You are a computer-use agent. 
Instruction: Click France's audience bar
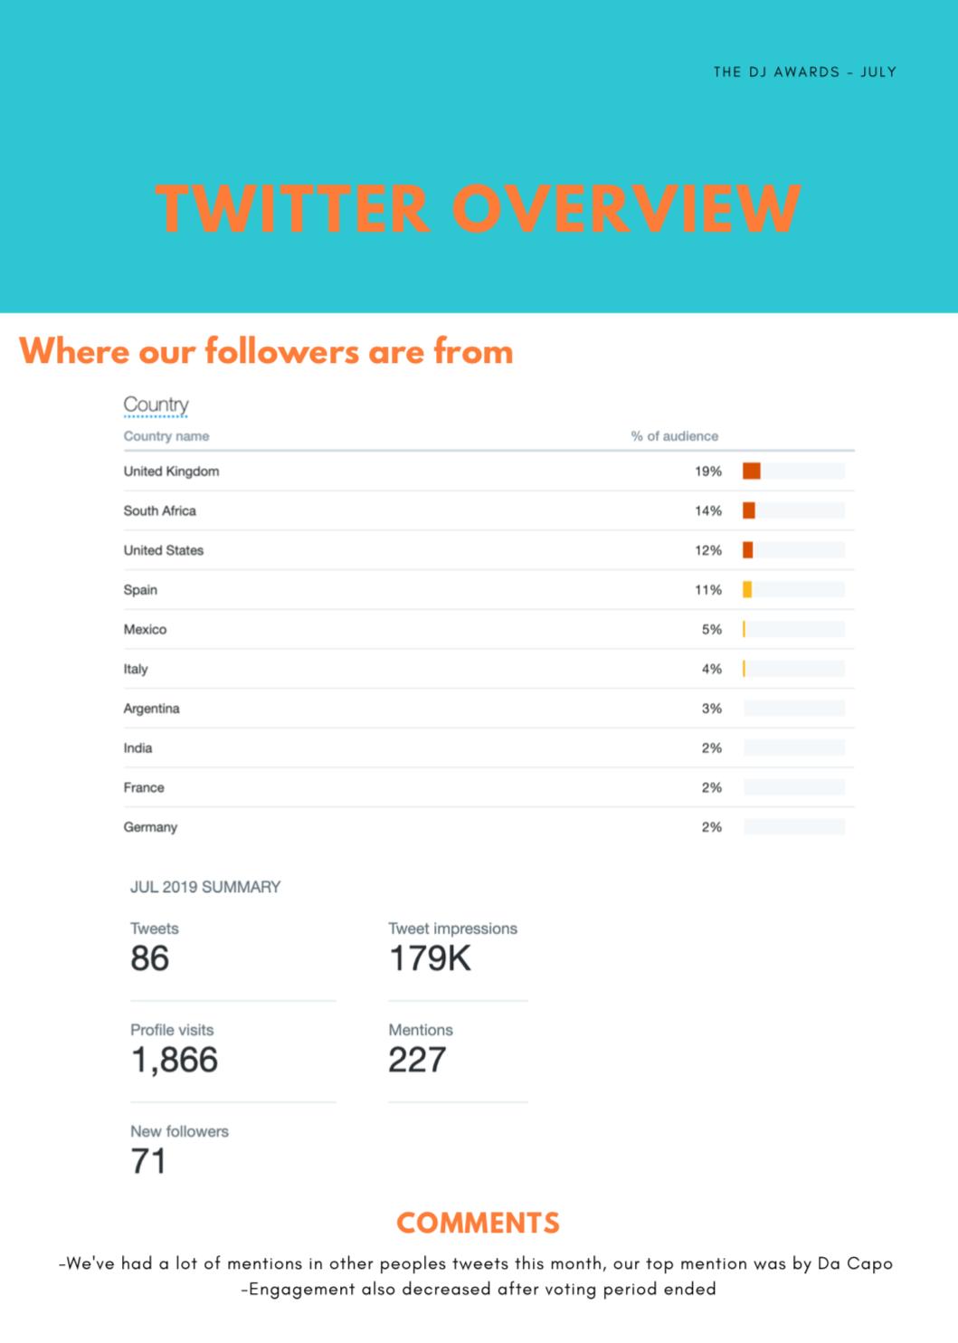tap(793, 787)
